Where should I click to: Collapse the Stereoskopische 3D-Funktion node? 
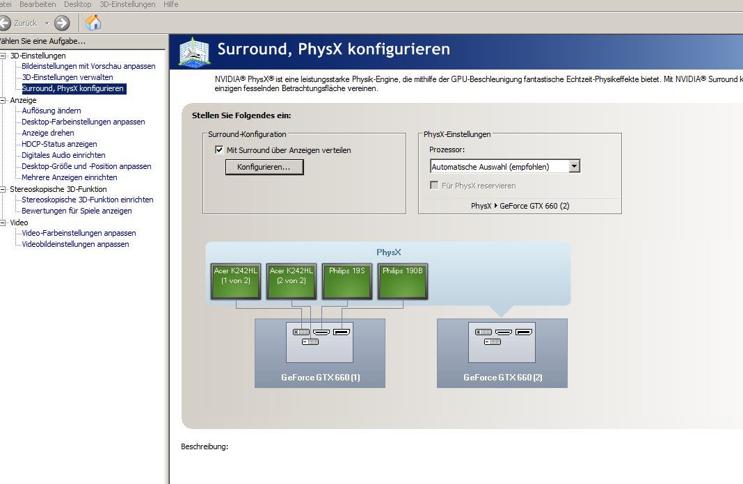[3, 189]
